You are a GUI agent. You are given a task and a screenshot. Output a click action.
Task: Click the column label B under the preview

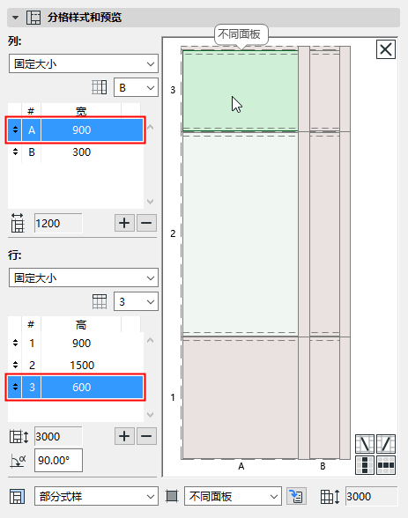(x=323, y=466)
